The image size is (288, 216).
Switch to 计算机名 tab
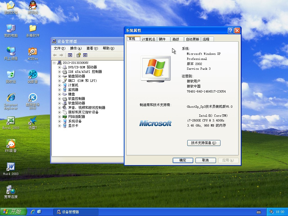point(148,39)
